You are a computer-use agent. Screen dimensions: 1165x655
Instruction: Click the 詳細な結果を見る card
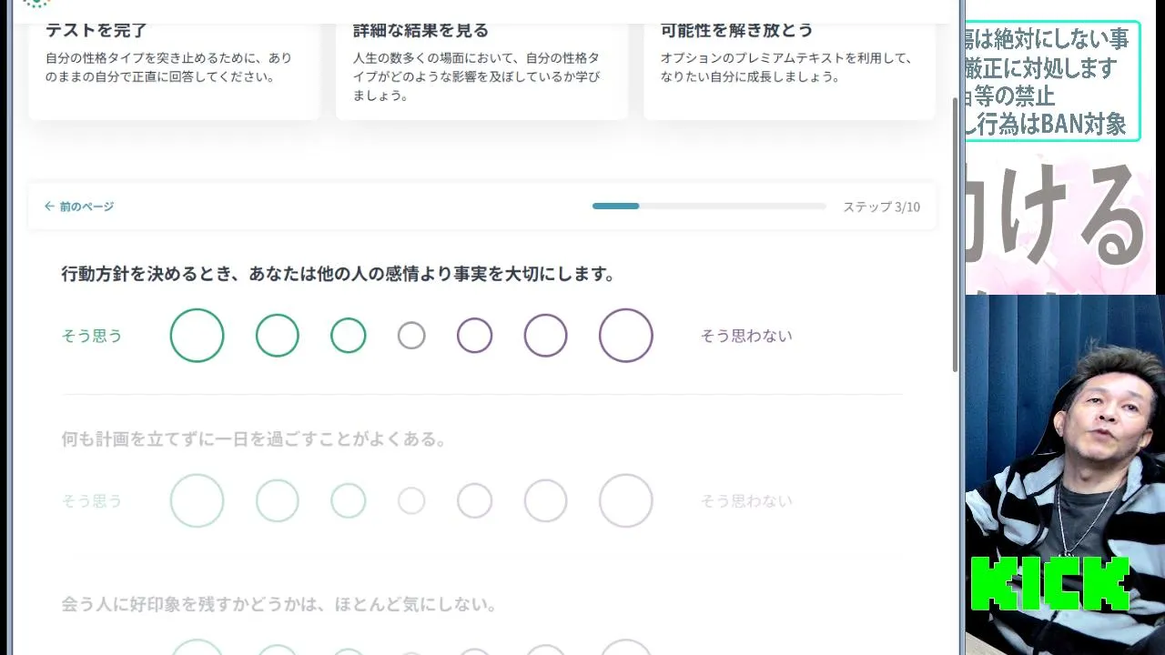(481, 64)
